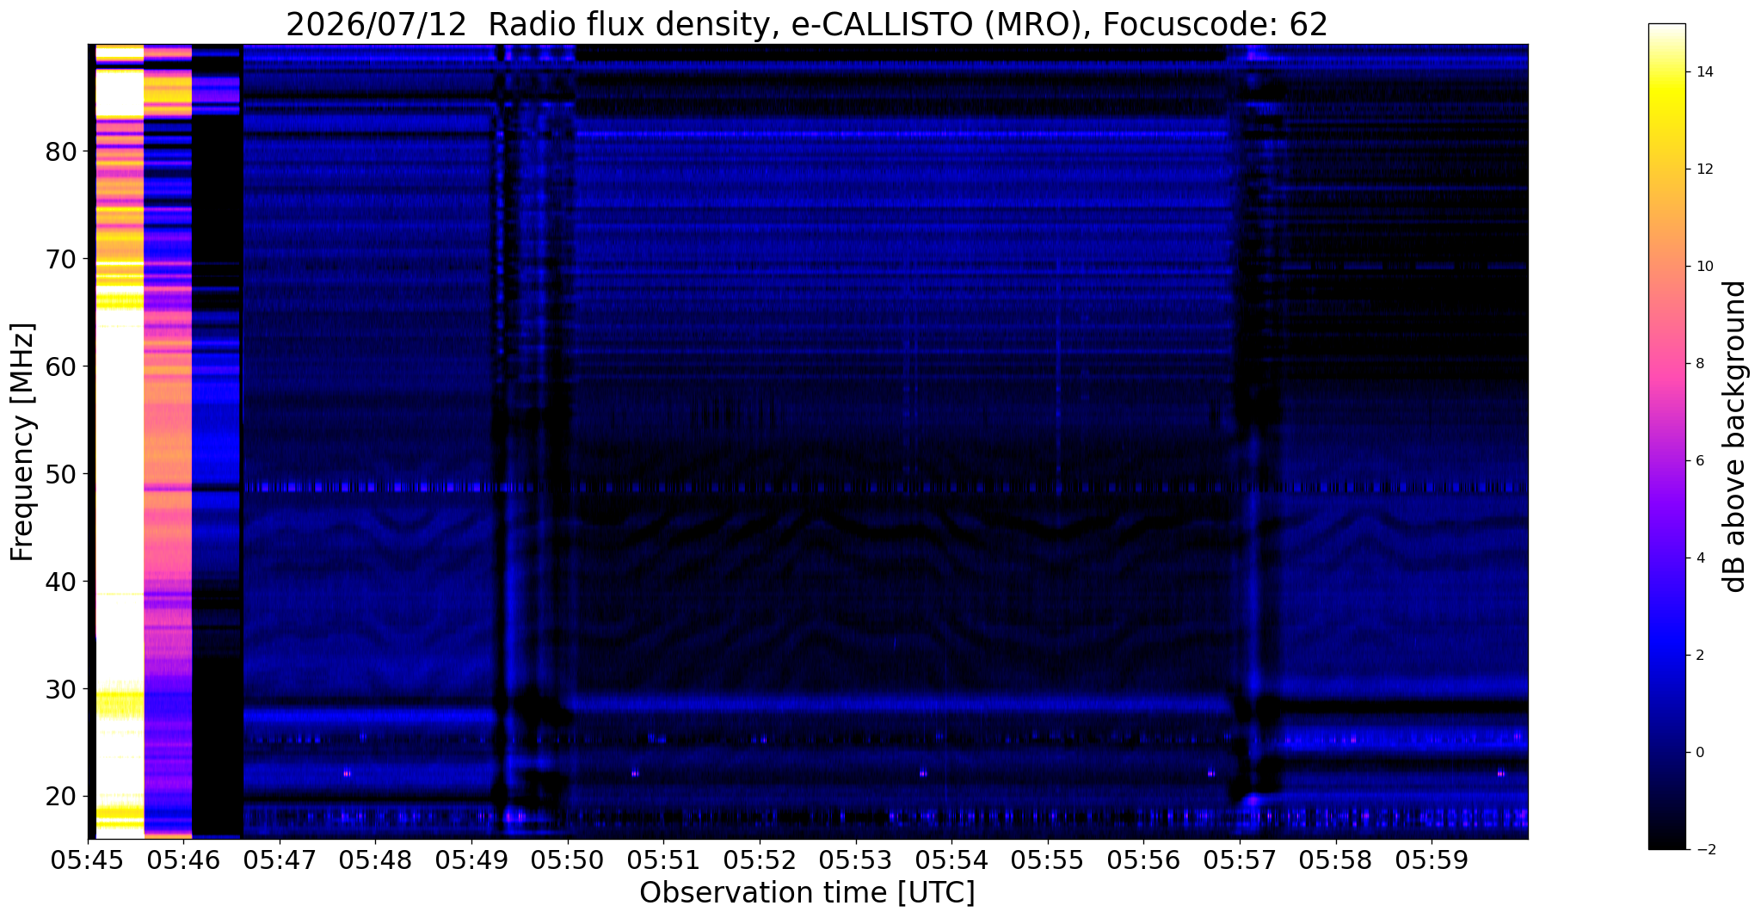Click the 05:45 time axis label
This screenshot has width=1761, height=918.
(88, 861)
